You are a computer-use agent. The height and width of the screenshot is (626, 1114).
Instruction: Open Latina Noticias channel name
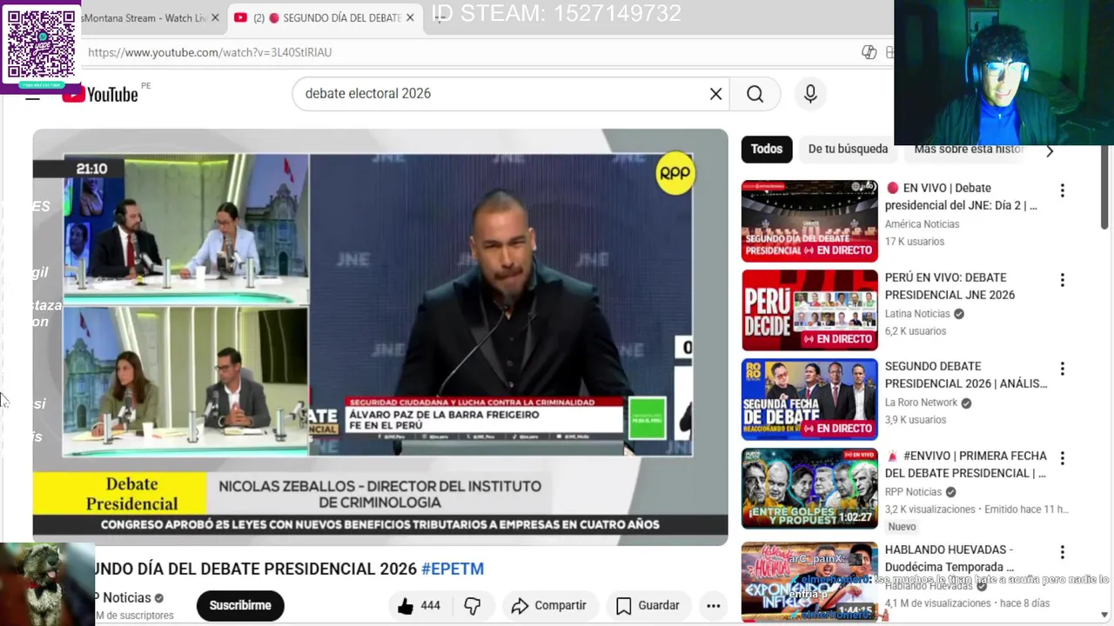917,314
